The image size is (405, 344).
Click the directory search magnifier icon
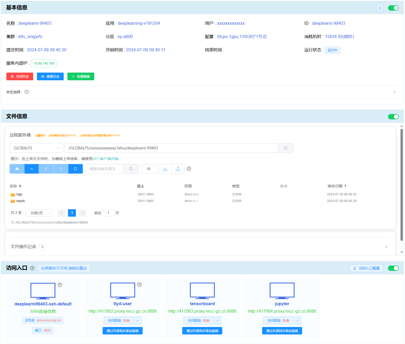point(131,169)
